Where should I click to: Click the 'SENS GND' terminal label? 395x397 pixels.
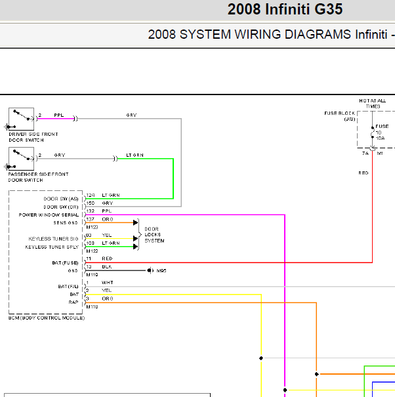point(66,223)
